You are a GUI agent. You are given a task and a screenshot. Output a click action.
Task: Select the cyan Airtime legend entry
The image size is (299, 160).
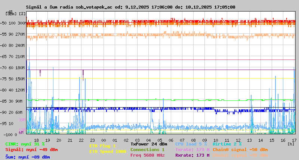point(227,144)
